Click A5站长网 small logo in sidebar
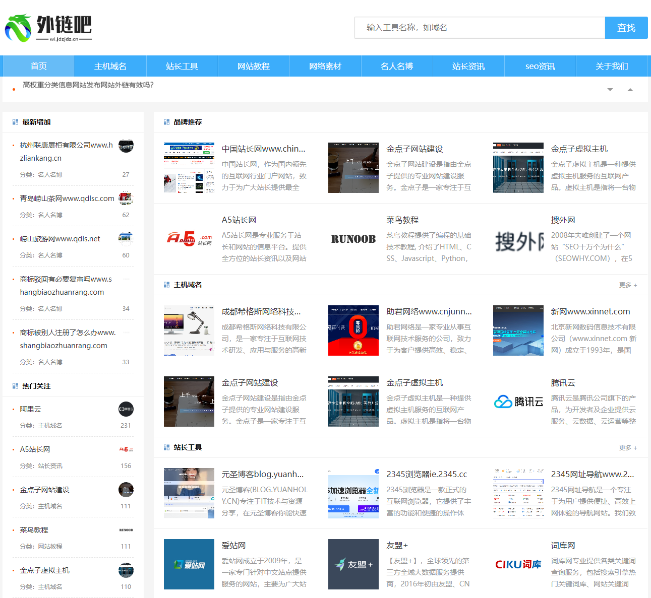This screenshot has height=598, width=651. (126, 449)
